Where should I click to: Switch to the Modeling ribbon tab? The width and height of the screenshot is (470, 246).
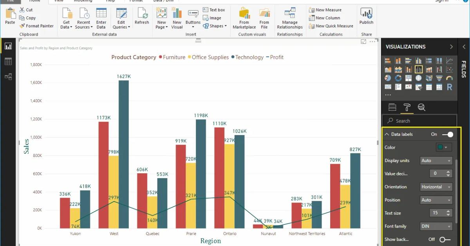pyautogui.click(x=83, y=1)
